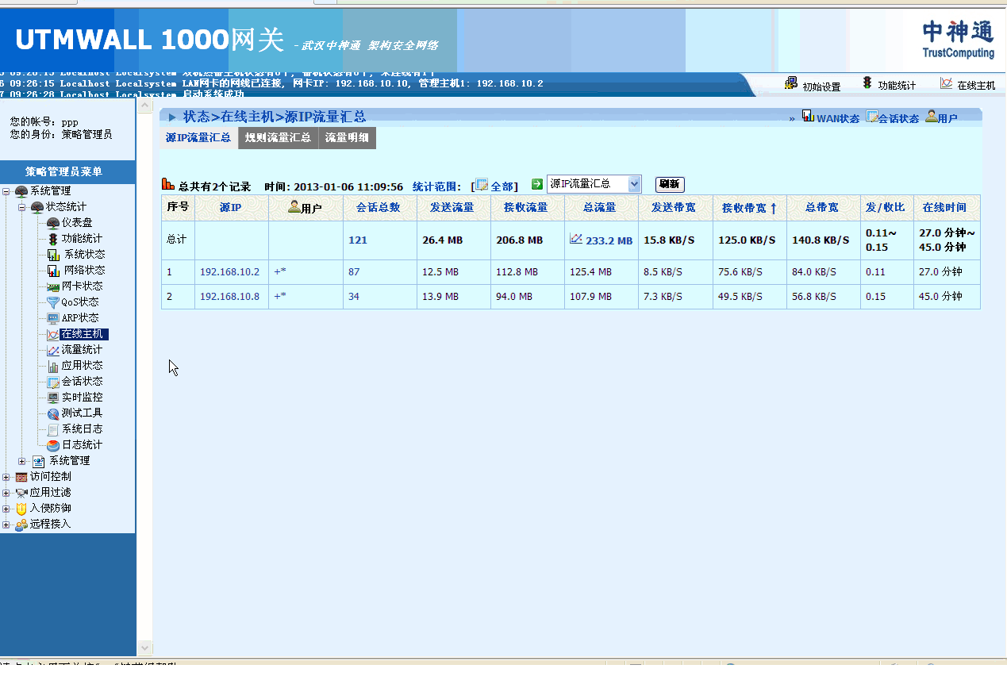The height and width of the screenshot is (684, 1007).
Task: Click the chart icon beside 233.2 MB
Action: 576,239
